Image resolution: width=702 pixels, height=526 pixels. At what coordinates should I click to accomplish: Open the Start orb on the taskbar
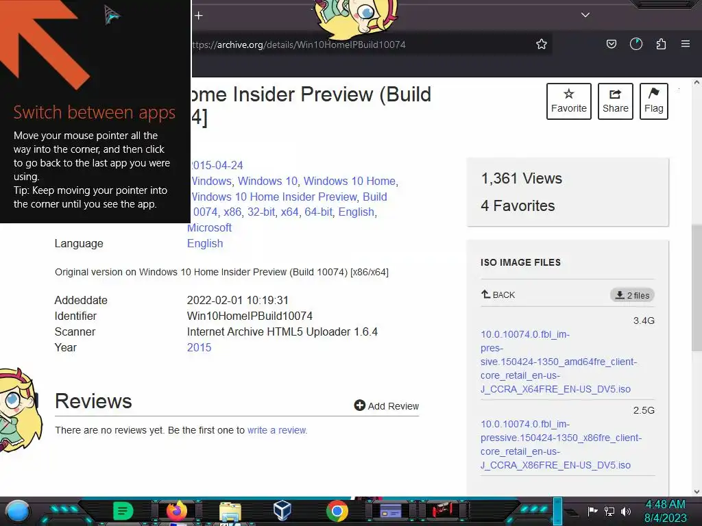click(17, 511)
